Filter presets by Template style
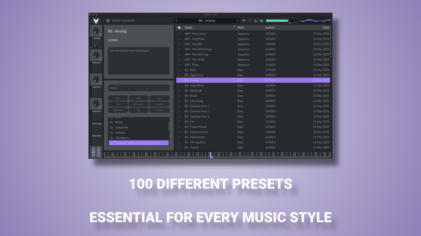Image resolution: width=421 pixels, height=236 pixels. pos(160,110)
